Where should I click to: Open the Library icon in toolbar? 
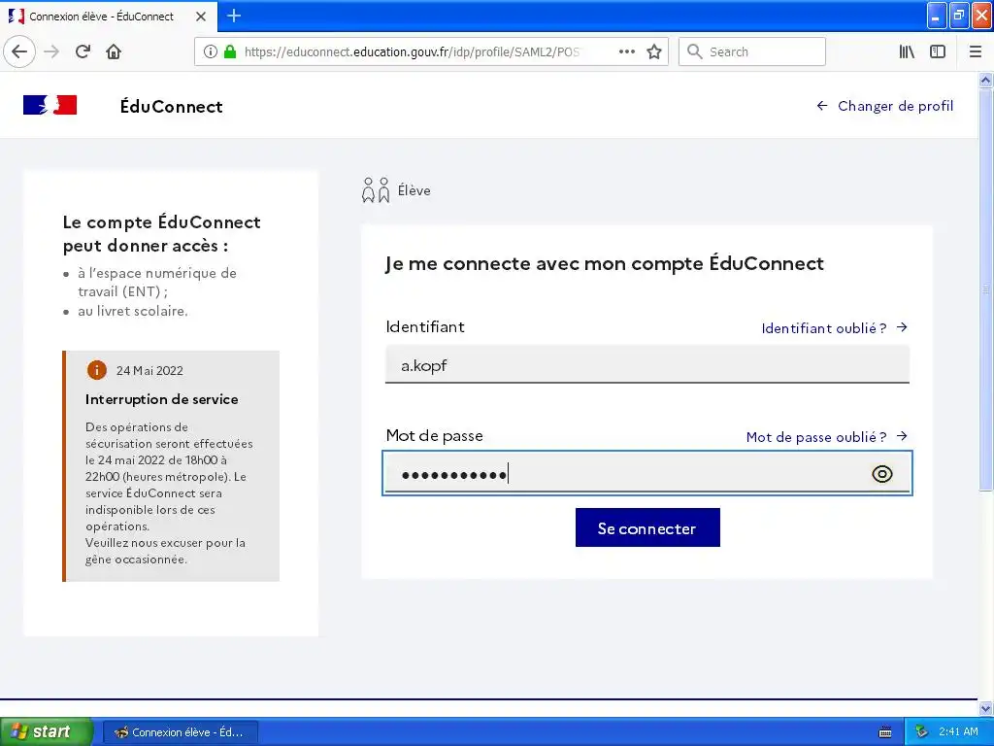click(907, 51)
